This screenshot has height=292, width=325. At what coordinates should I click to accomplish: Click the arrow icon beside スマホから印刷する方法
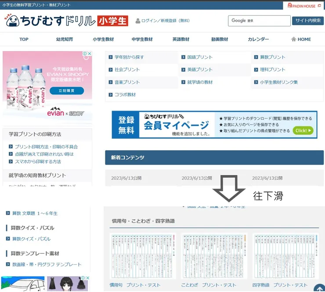point(11,161)
